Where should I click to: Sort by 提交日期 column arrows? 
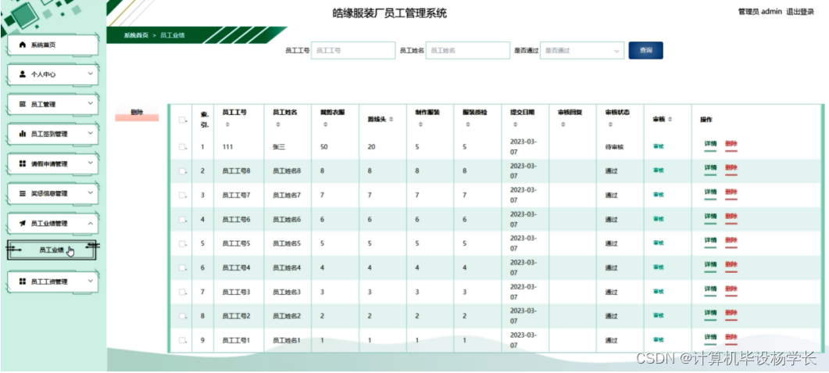[516, 125]
